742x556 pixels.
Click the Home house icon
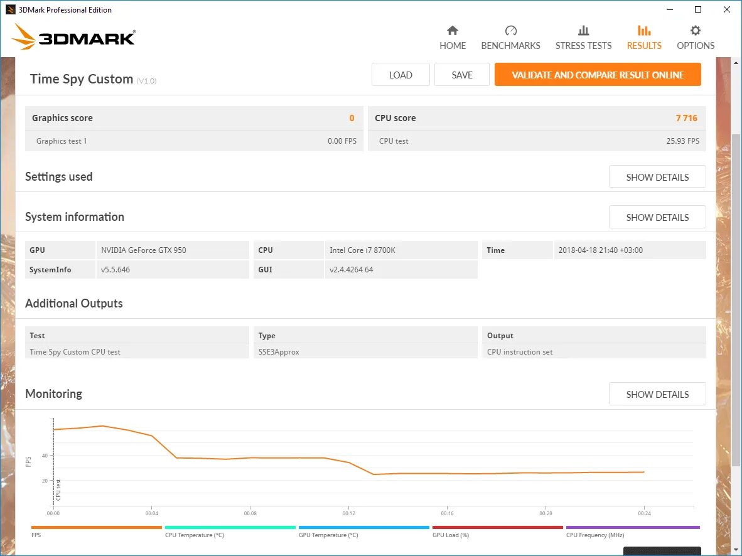click(453, 31)
